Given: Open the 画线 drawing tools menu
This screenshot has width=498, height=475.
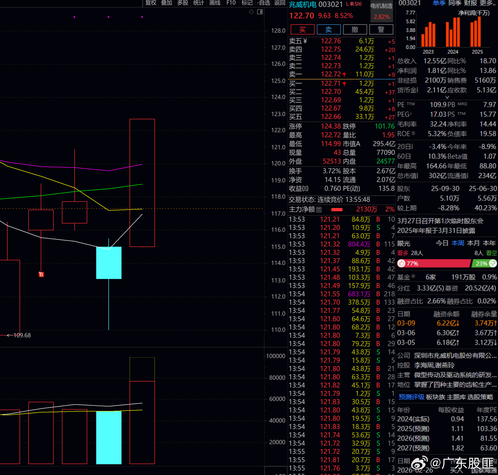Looking at the screenshot, I should coord(215,3).
